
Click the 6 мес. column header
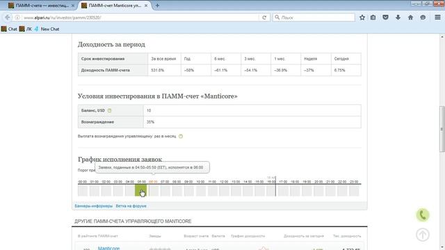coord(220,59)
